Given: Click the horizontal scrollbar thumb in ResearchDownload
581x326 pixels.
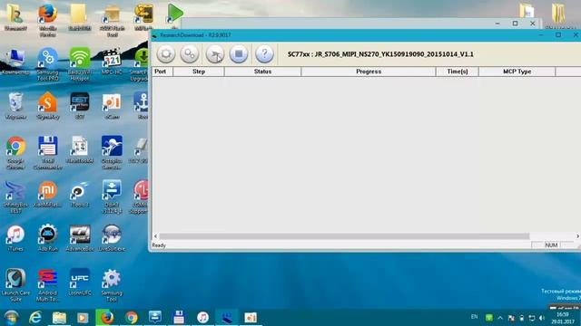Looking at the screenshot, I should coord(344,235).
